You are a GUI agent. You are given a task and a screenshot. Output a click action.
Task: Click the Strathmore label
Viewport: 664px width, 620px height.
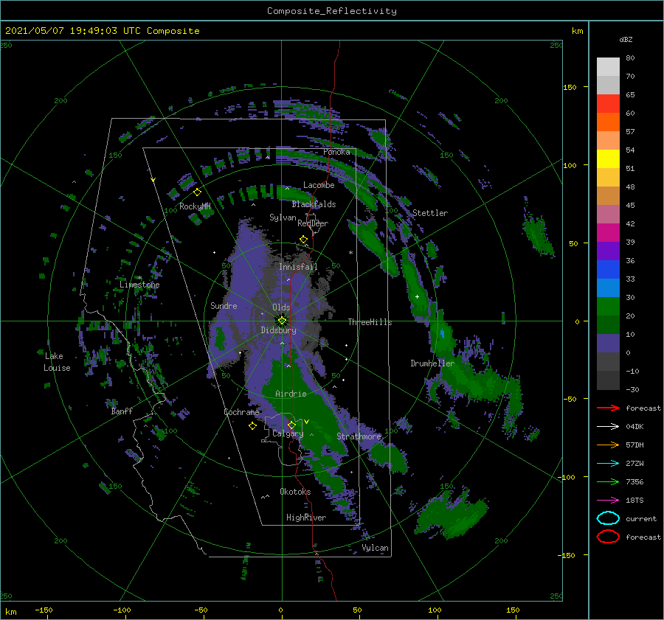point(359,436)
